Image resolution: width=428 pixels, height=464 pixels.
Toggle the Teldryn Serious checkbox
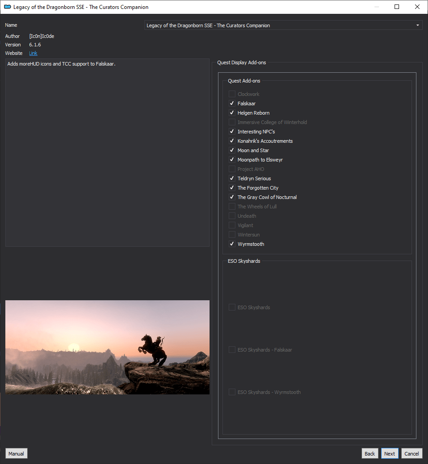coord(232,178)
